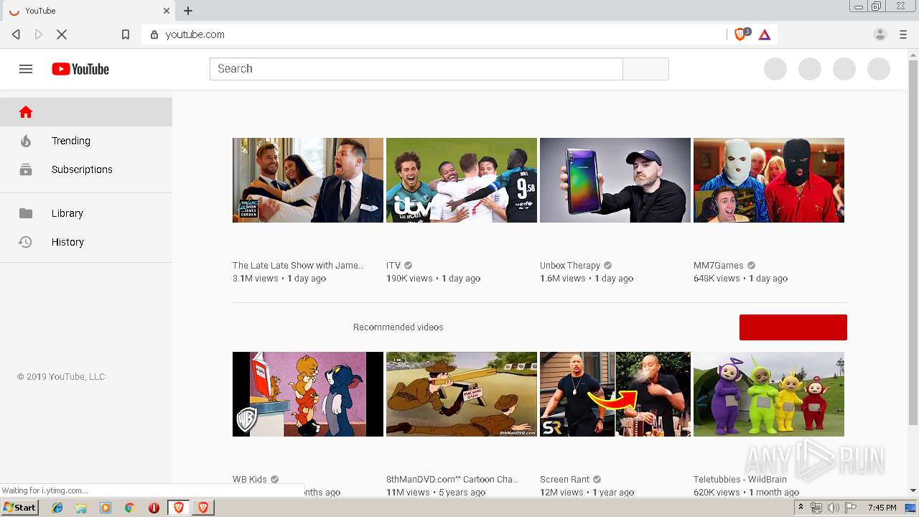Launch Internet Explorer from the taskbar
Image resolution: width=919 pixels, height=517 pixels.
57,508
